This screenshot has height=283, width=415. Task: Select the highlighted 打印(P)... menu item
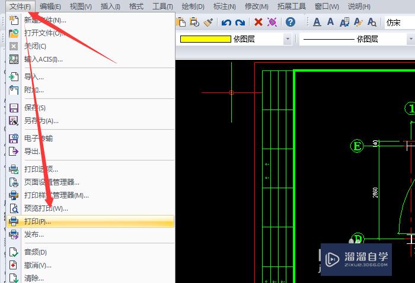[90, 221]
